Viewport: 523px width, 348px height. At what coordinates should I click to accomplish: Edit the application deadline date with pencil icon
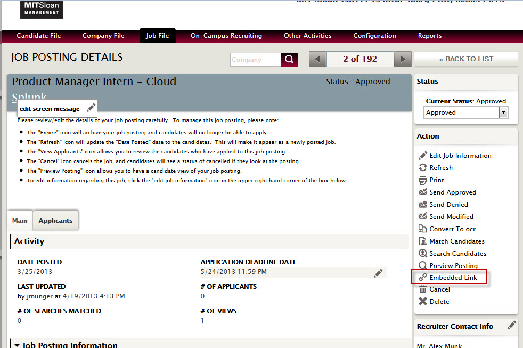coord(378,273)
